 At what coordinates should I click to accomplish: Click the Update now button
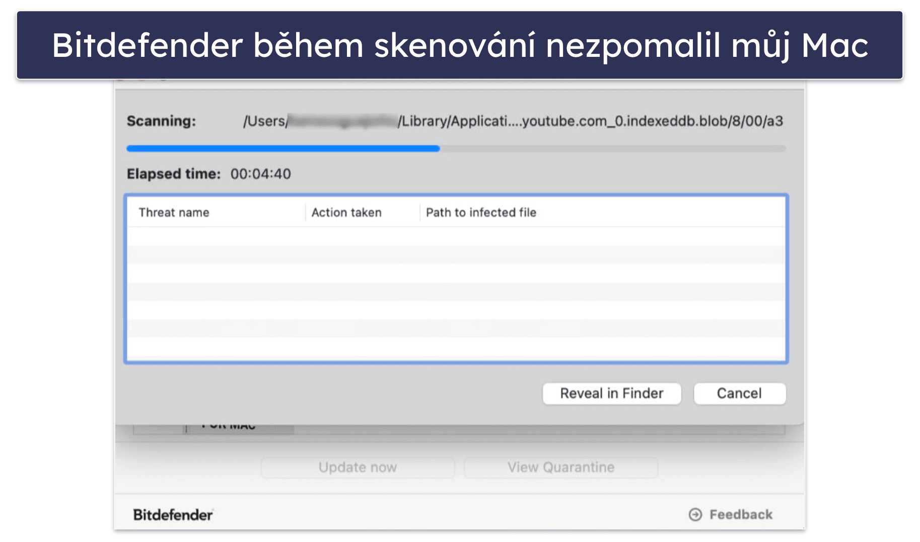358,468
